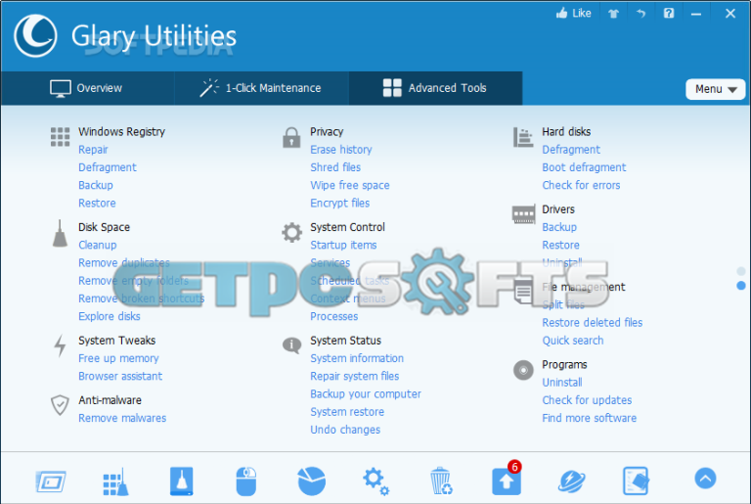Open Quick search link

click(x=573, y=341)
